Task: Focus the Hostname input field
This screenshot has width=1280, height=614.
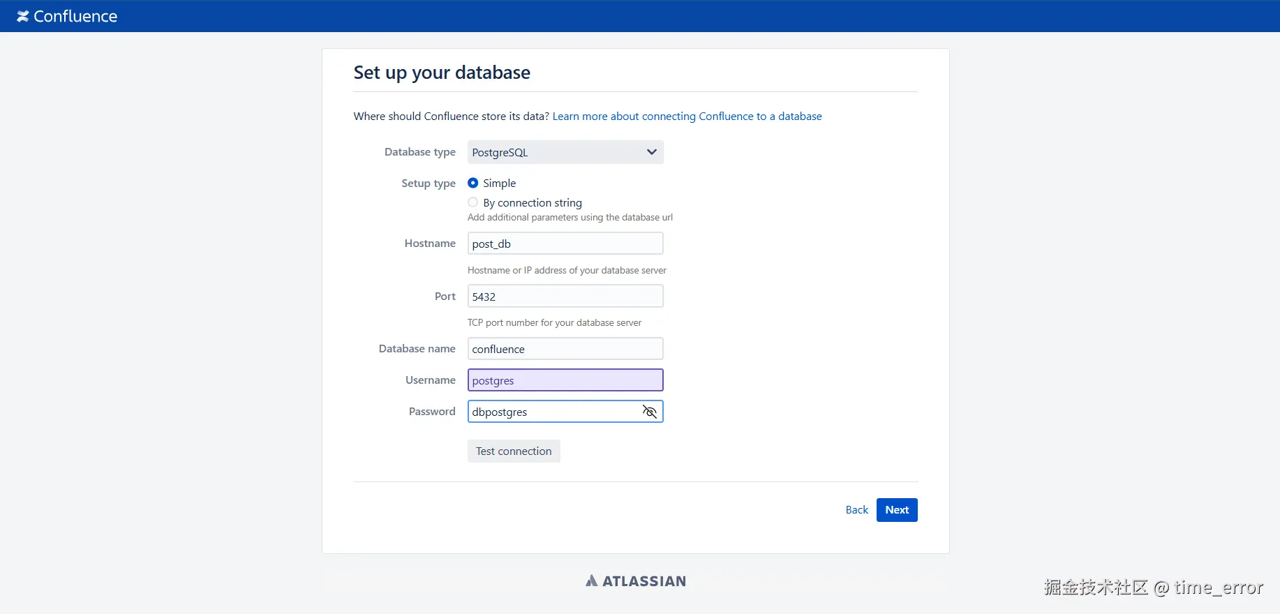Action: (x=565, y=244)
